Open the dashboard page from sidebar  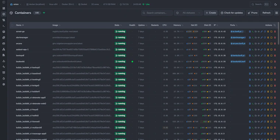coord(4,8)
